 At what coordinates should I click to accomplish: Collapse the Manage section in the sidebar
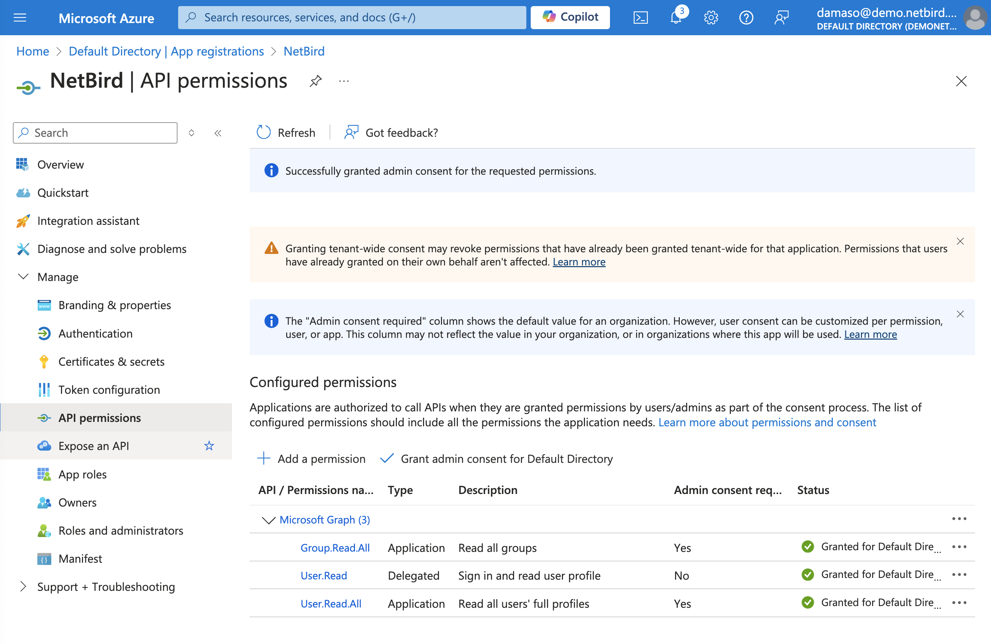[23, 276]
